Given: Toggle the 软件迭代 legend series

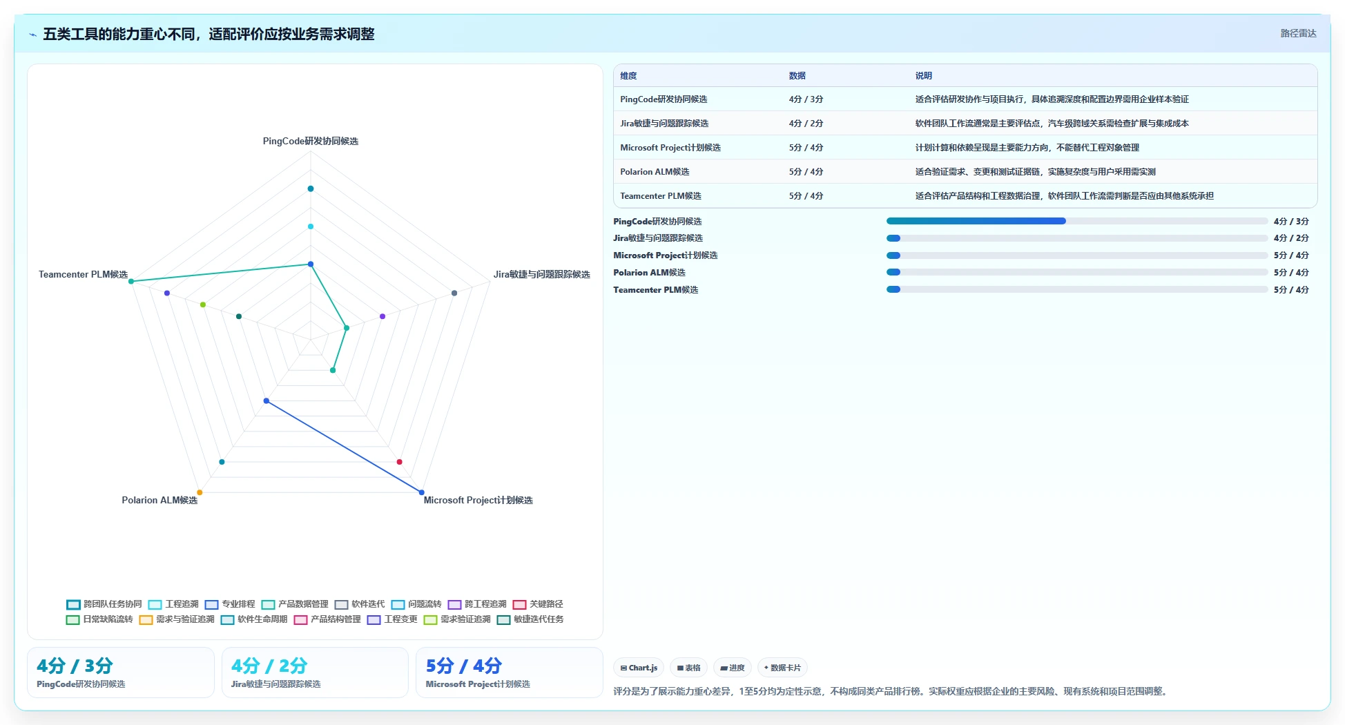Looking at the screenshot, I should pos(360,604).
